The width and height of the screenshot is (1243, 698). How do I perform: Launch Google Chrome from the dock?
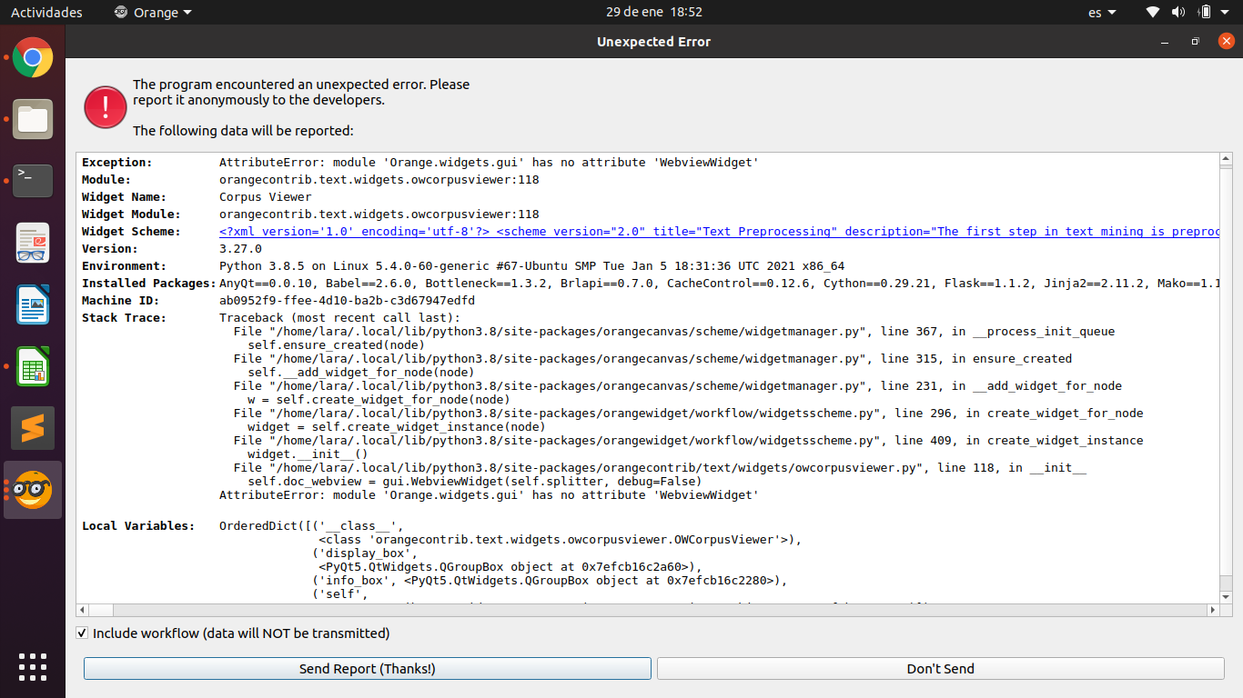[32, 57]
